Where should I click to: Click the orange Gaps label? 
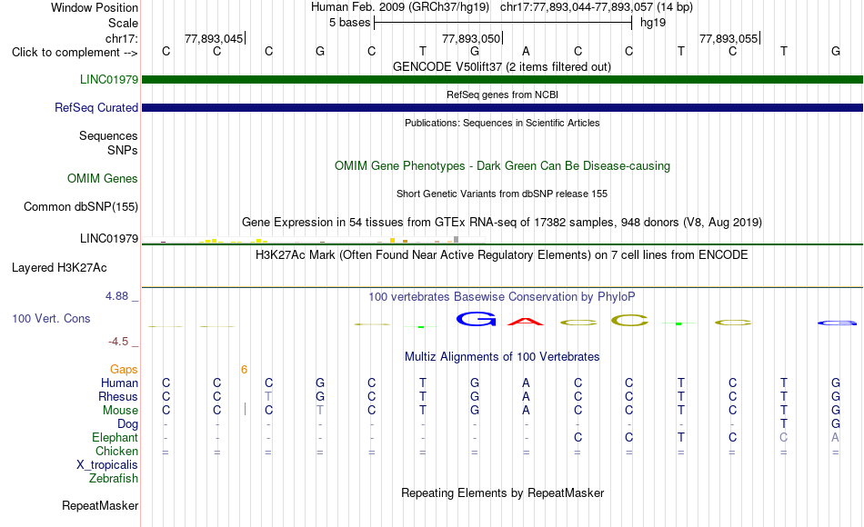[x=124, y=370]
